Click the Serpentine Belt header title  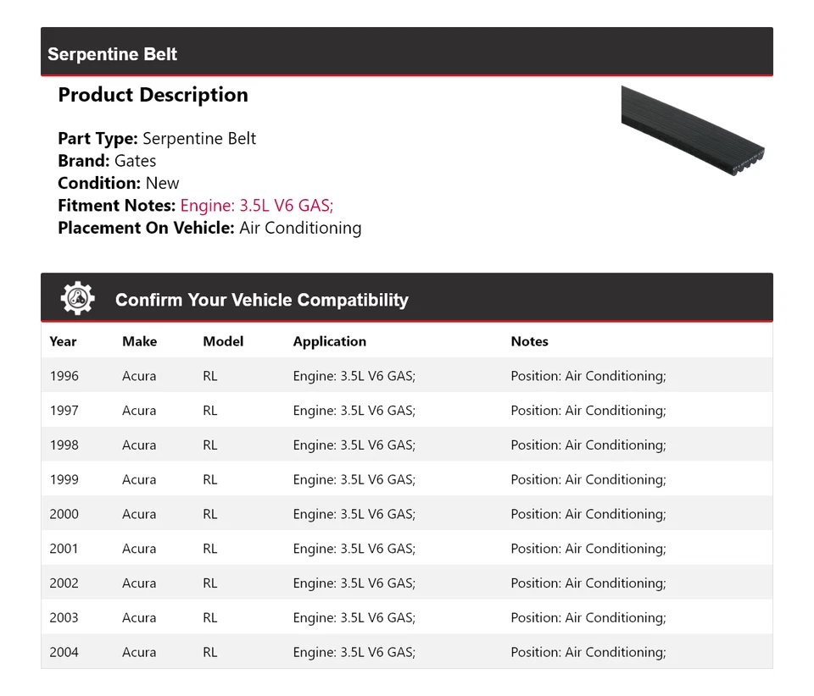tap(112, 54)
